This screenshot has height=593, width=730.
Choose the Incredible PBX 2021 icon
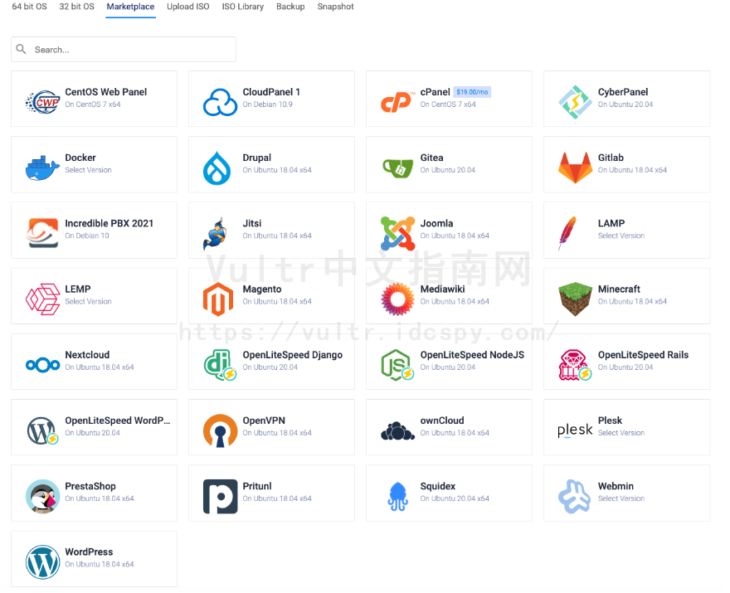click(43, 233)
